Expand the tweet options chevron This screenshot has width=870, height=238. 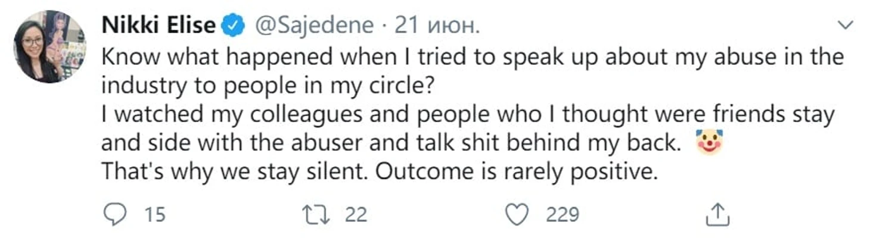(x=846, y=25)
